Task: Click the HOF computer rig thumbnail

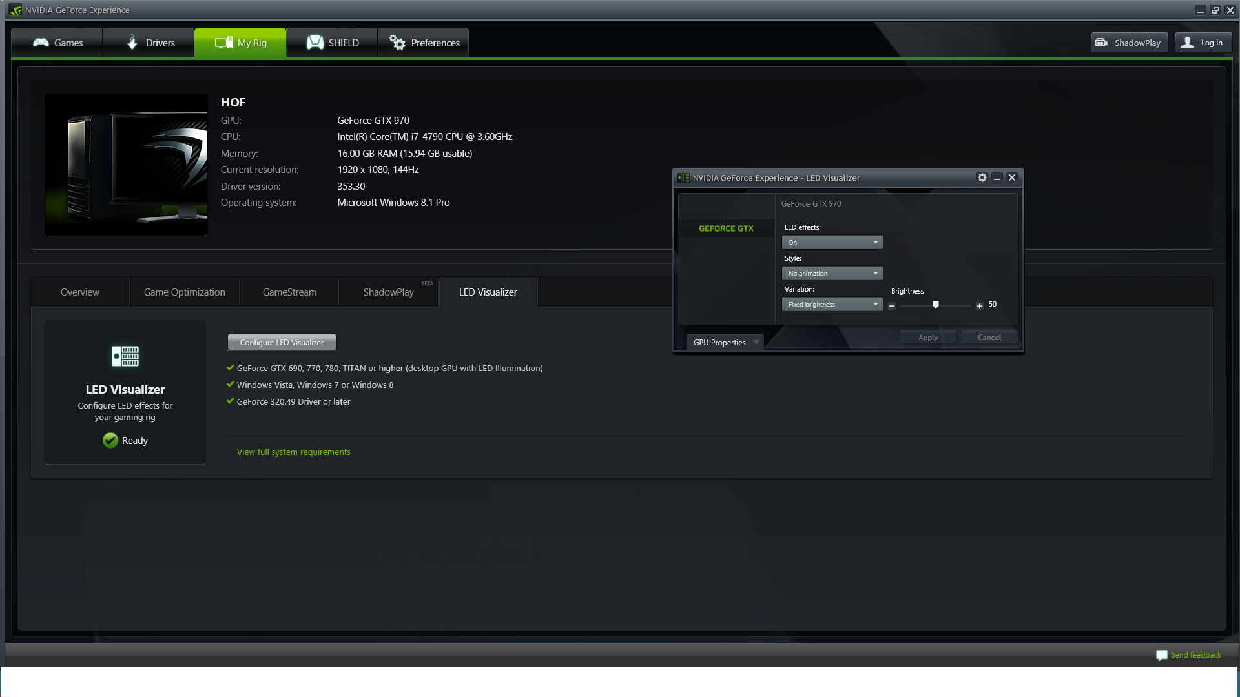Action: pyautogui.click(x=126, y=165)
